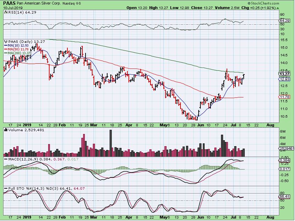Click the 8M volume axis label
The image size is (295, 221).
click(x=283, y=132)
